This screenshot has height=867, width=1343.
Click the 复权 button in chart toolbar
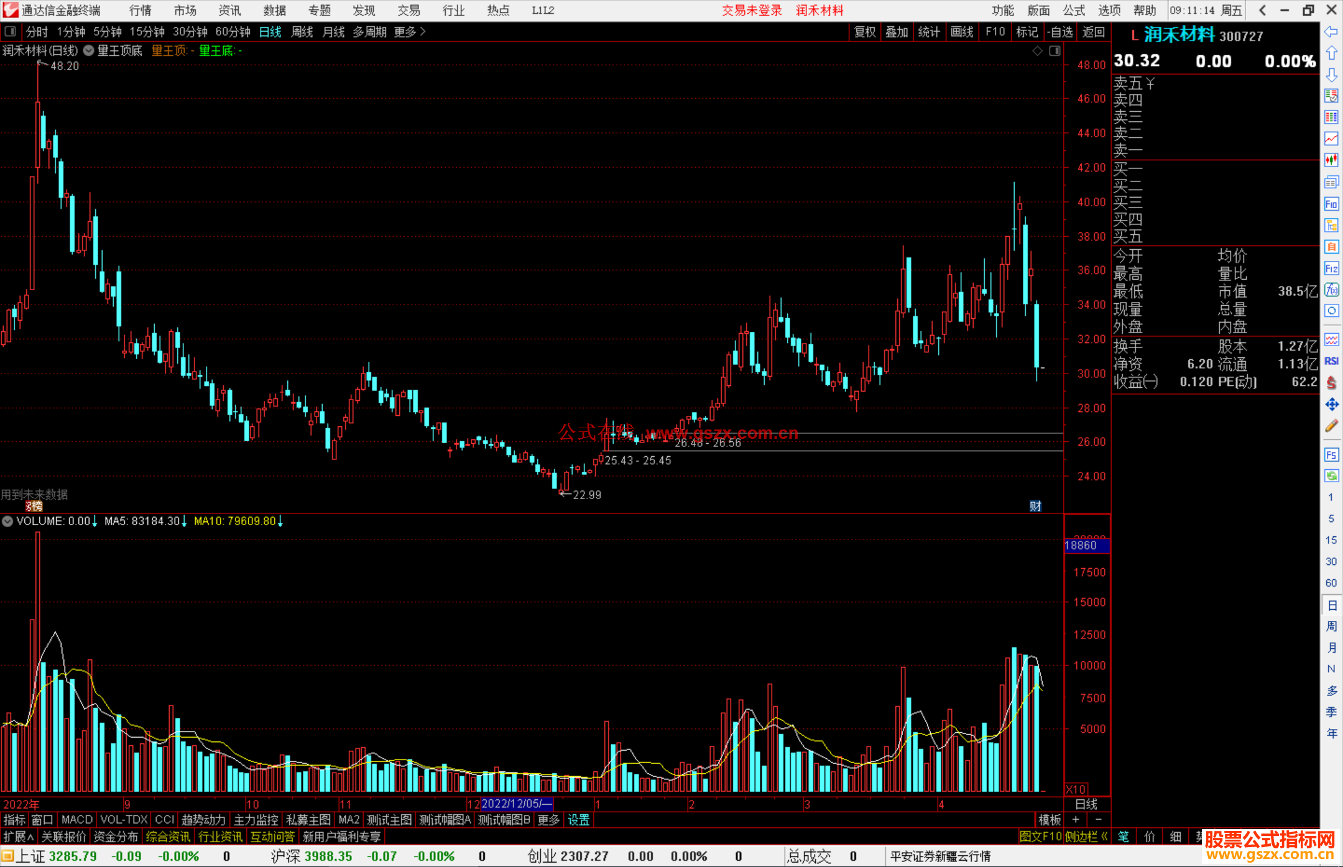tap(864, 31)
